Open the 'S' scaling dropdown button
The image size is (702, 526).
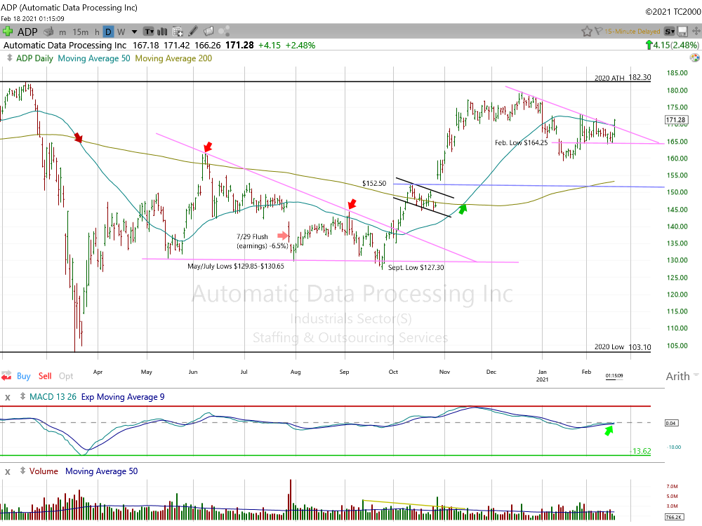[669, 32]
